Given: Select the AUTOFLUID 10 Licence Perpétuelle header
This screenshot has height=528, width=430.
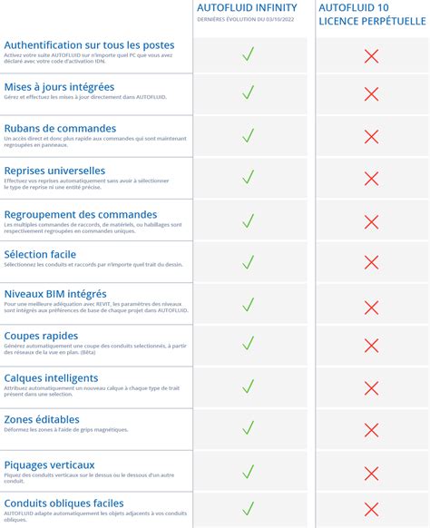Looking at the screenshot, I should point(372,15).
